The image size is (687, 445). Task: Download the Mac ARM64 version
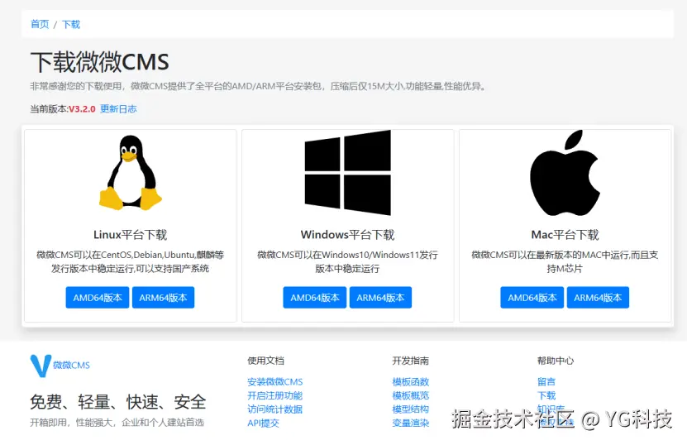pos(598,298)
